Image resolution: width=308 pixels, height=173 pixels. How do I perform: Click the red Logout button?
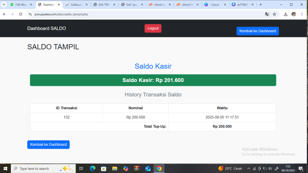coord(153,28)
